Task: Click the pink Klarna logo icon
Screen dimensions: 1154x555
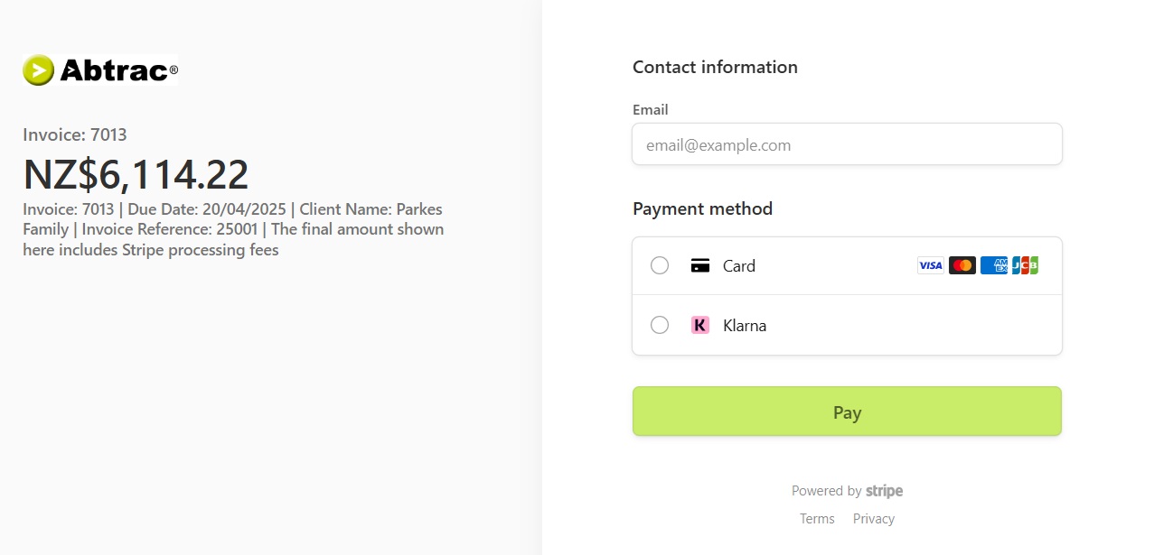Action: [700, 325]
